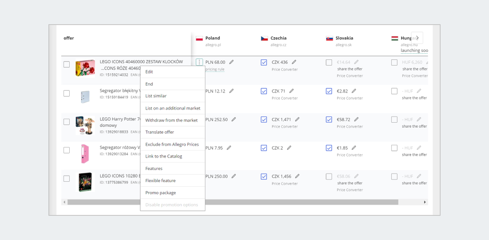The width and height of the screenshot is (489, 240).
Task: Click the scrollbar left arrow
Action: (64, 202)
